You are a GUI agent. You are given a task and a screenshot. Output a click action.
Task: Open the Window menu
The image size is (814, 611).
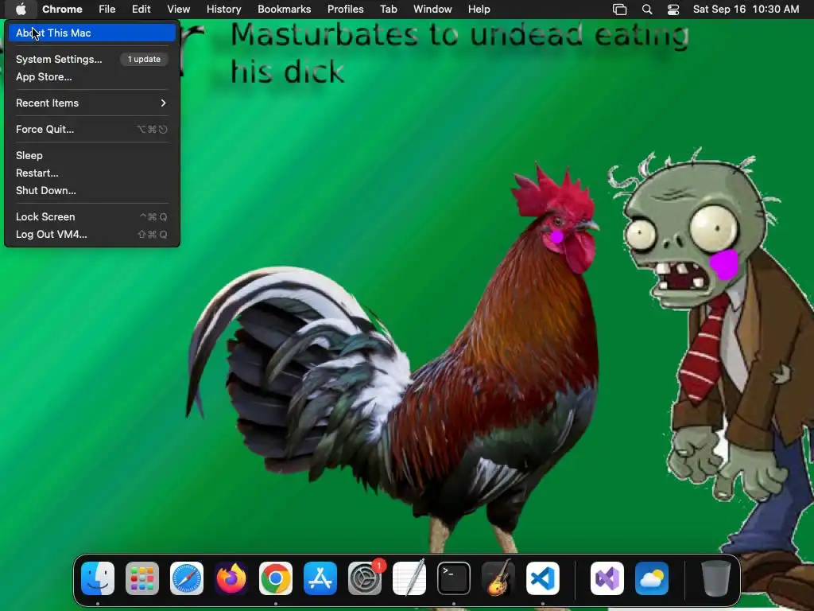tap(432, 10)
